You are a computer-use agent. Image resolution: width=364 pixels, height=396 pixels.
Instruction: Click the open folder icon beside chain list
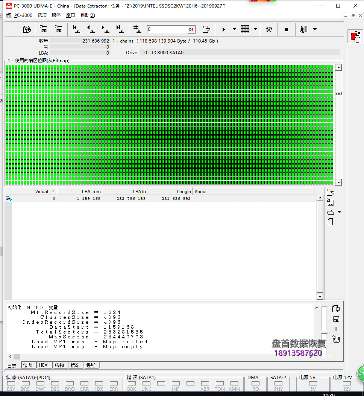coord(331,212)
